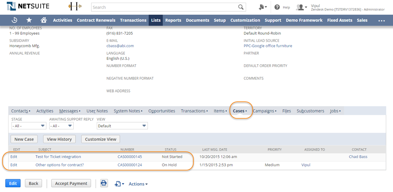Show more menus with ellipsis icon
393x192 pixels.
point(381,20)
